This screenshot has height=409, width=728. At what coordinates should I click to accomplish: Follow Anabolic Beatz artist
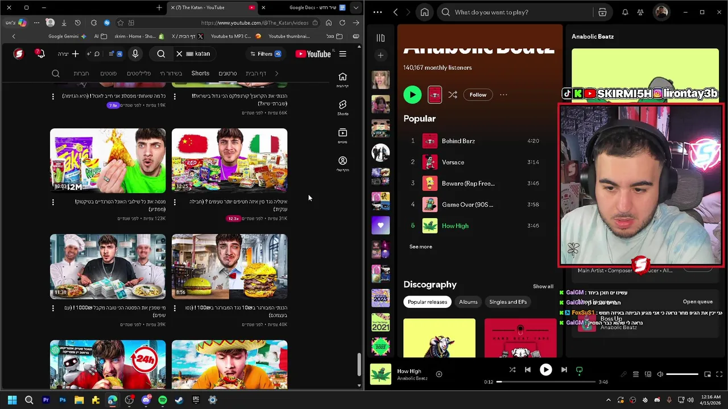(x=478, y=95)
